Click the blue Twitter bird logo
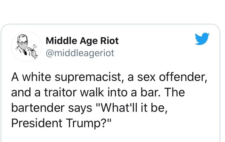Image resolution: width=225 pixels, height=142 pixels. pyautogui.click(x=202, y=39)
